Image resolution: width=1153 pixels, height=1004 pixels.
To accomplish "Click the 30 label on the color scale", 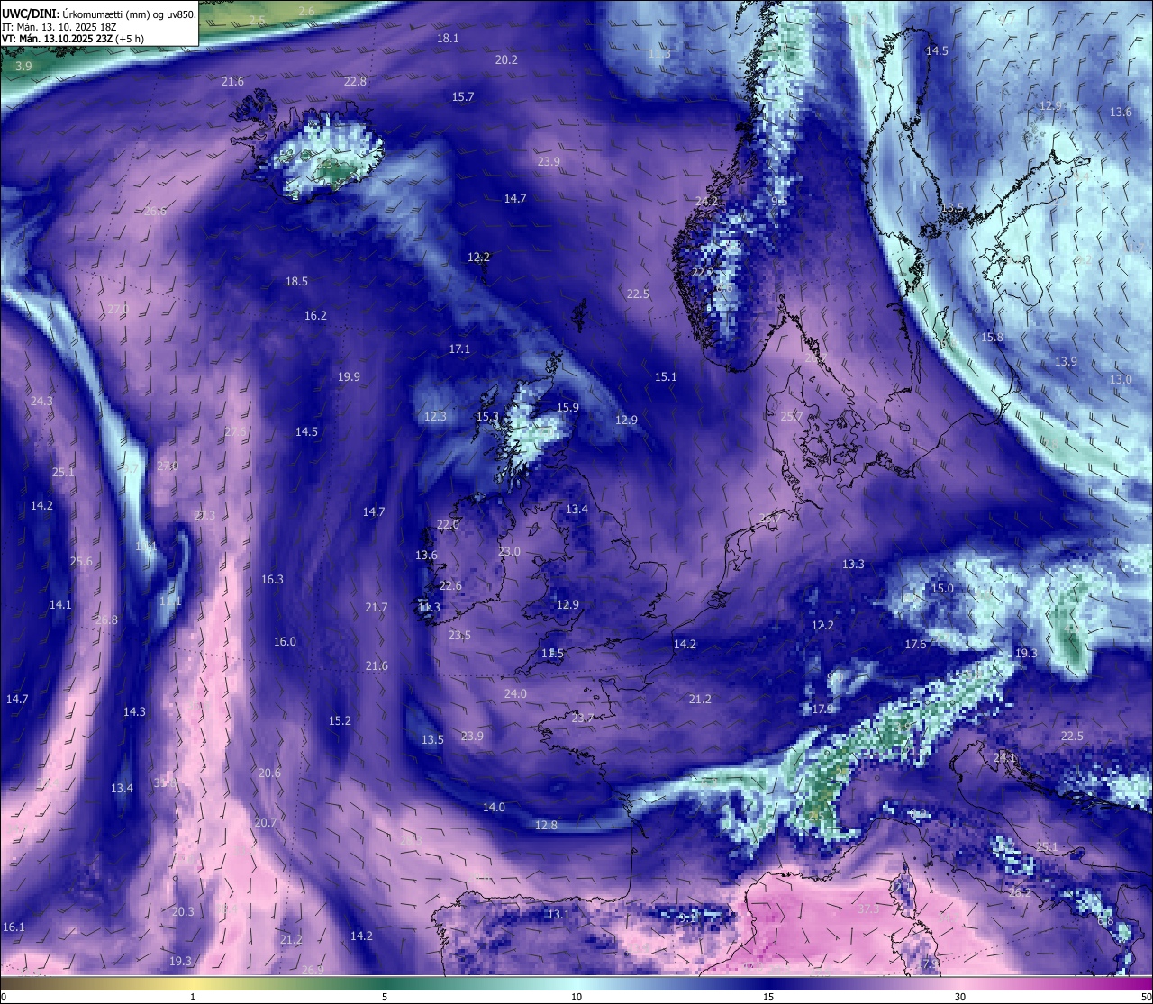I will click(960, 997).
